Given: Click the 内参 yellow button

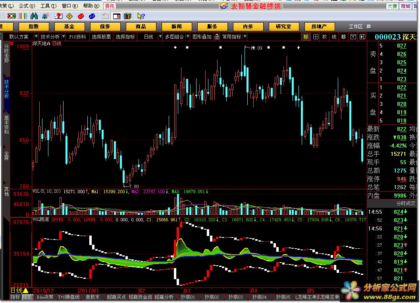Looking at the screenshot, I should coord(248,27).
